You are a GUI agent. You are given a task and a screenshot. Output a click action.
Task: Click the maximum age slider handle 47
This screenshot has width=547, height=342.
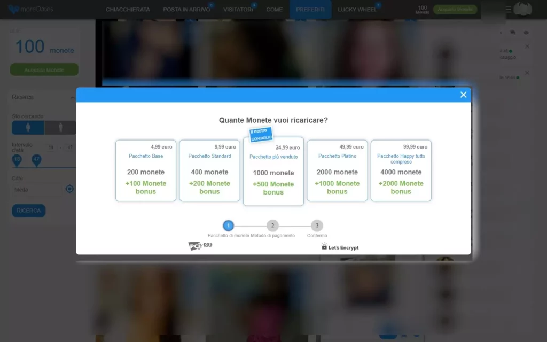(x=36, y=160)
